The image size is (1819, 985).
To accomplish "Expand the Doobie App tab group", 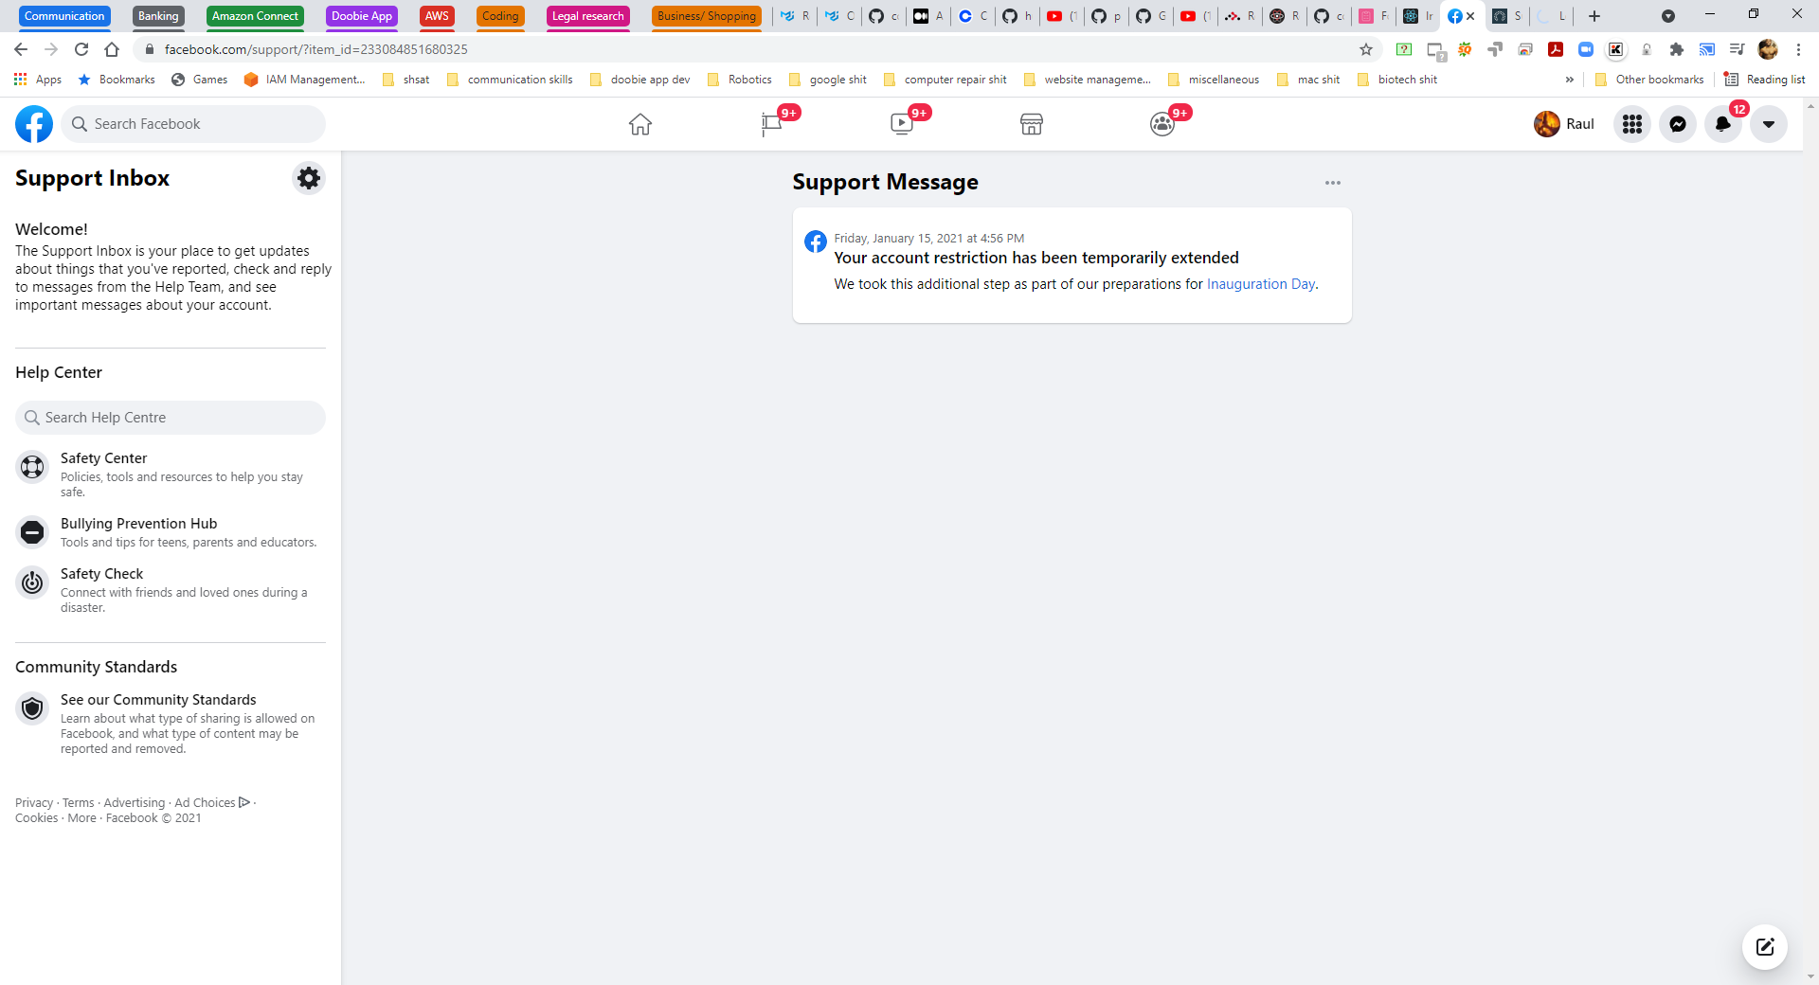I will pyautogui.click(x=362, y=16).
